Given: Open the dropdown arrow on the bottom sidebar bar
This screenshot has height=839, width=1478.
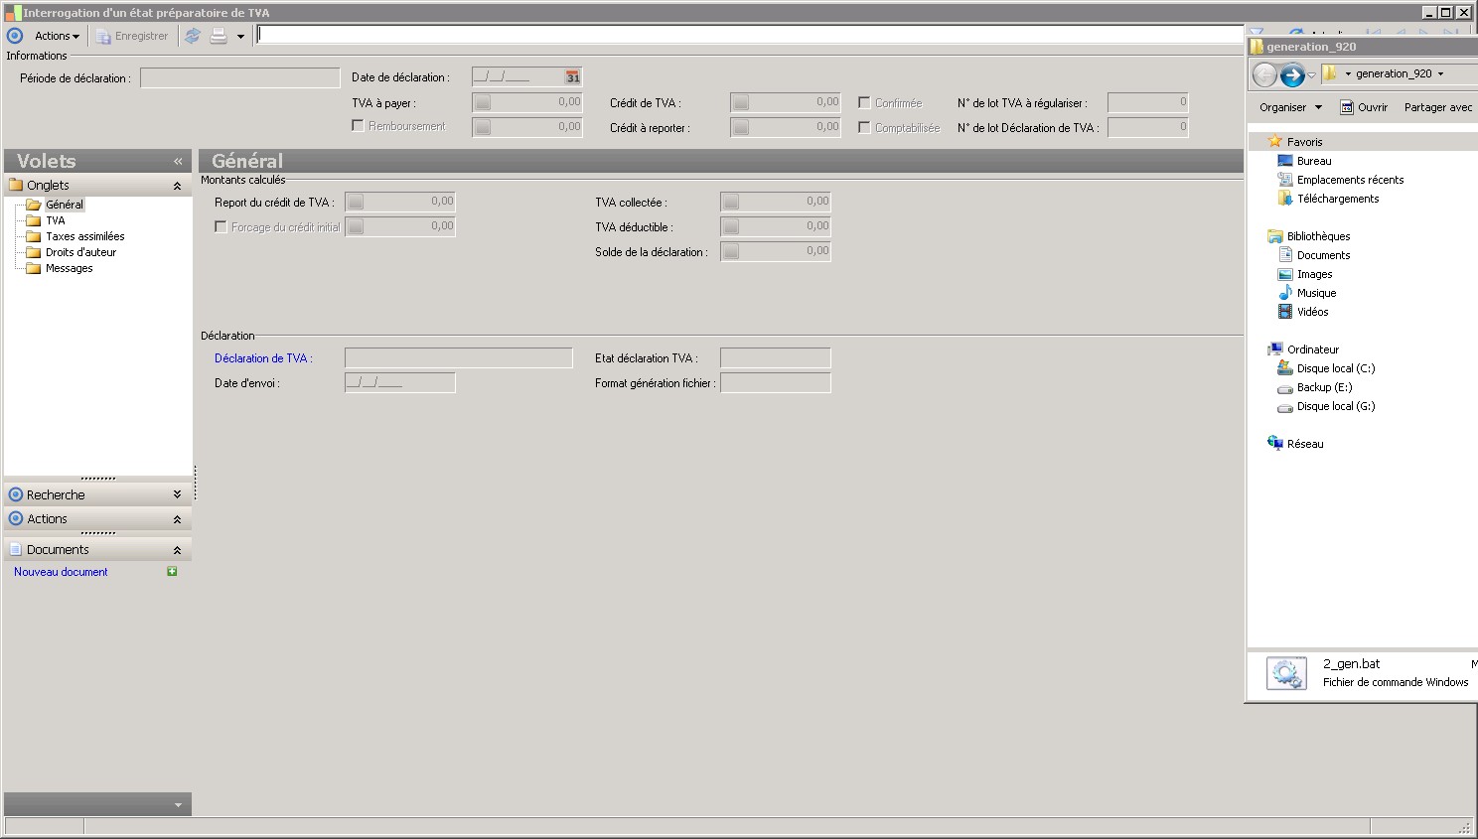Looking at the screenshot, I should tap(179, 805).
